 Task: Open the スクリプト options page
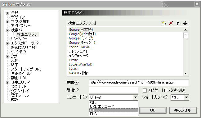[18, 87]
